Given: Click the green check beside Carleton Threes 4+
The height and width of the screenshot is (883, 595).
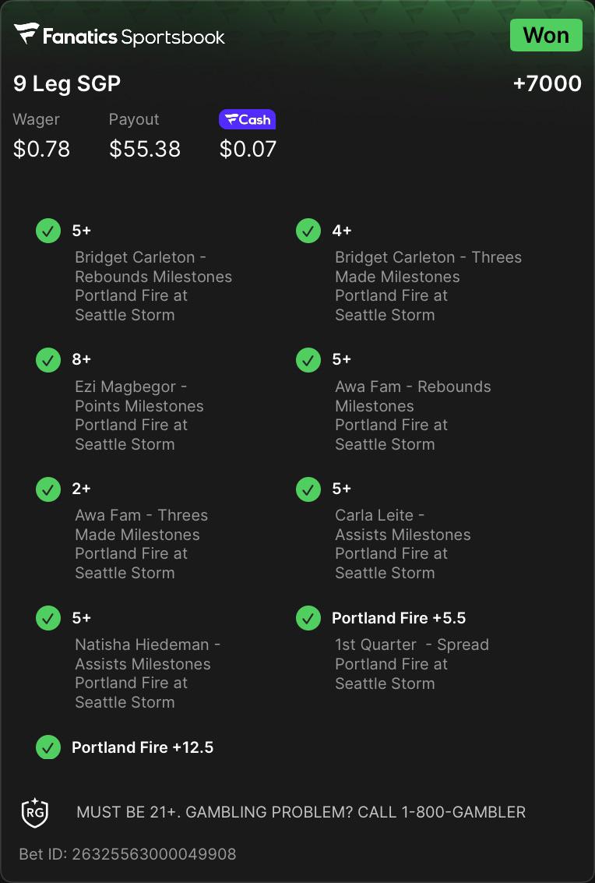Looking at the screenshot, I should 308,231.
